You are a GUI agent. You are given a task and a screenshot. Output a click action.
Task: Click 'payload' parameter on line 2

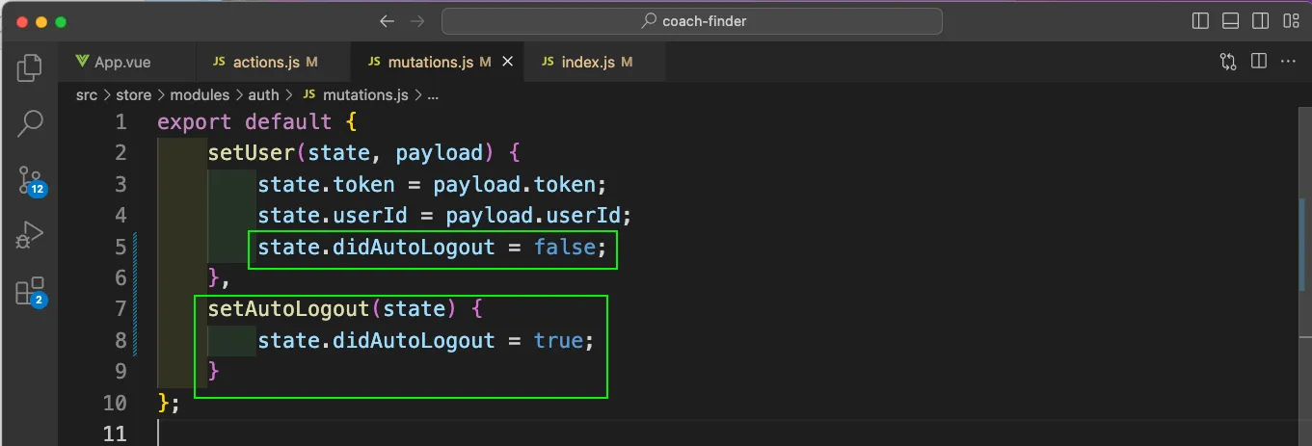[x=440, y=153]
